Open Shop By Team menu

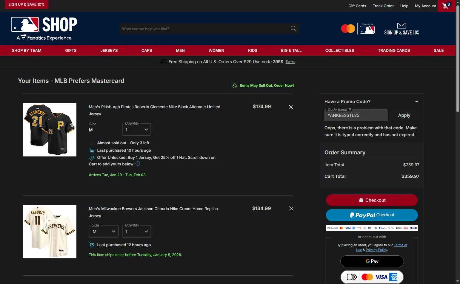pos(27,50)
